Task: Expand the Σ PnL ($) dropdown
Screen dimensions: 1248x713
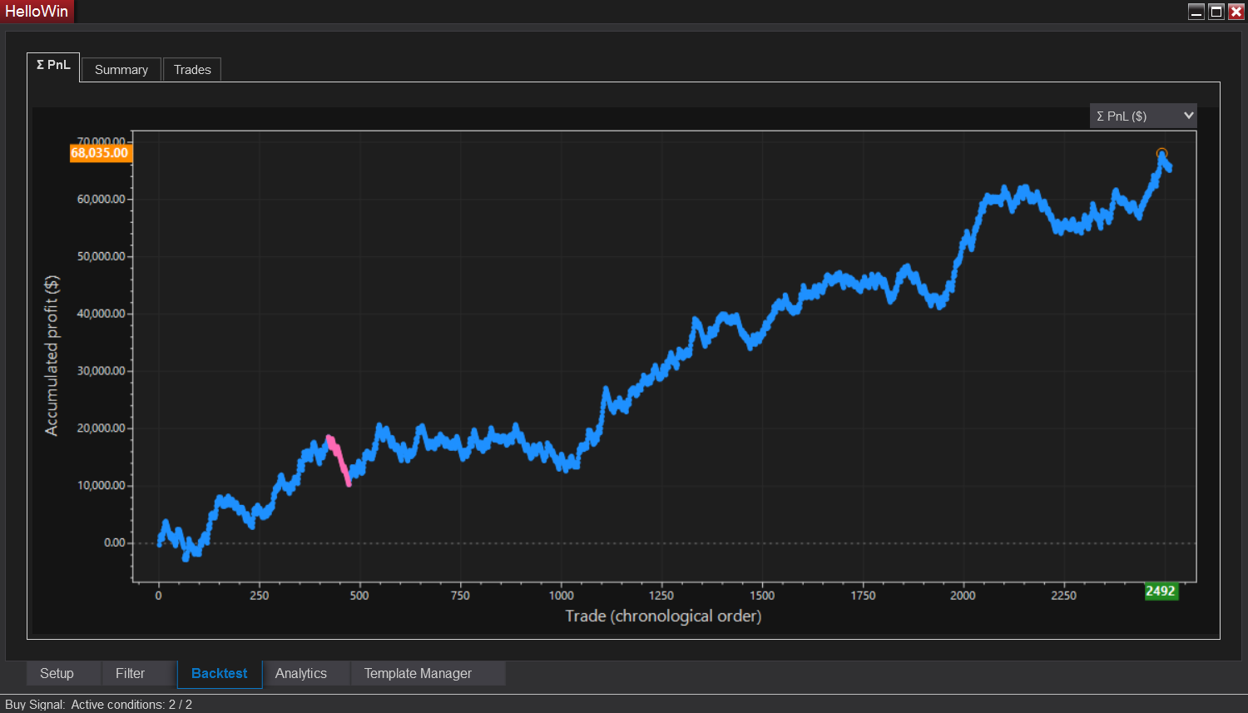Action: 1143,116
